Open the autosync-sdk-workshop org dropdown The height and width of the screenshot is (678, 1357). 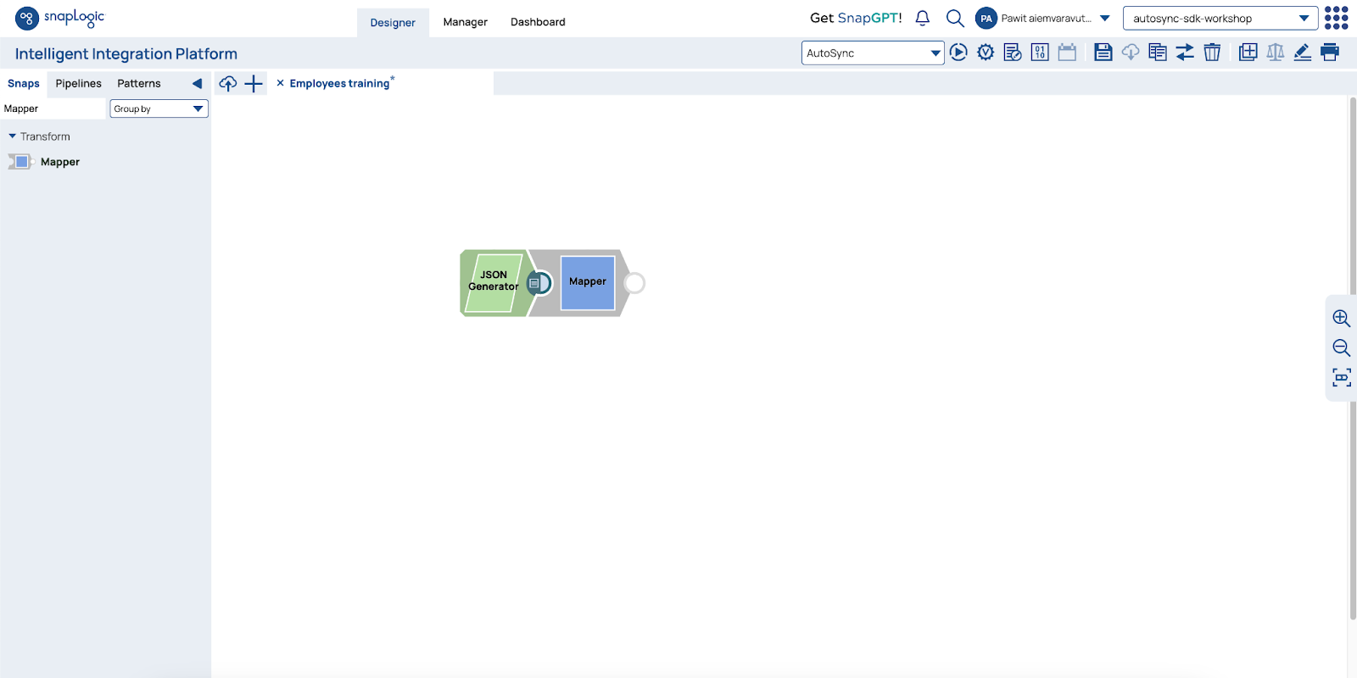(1220, 19)
